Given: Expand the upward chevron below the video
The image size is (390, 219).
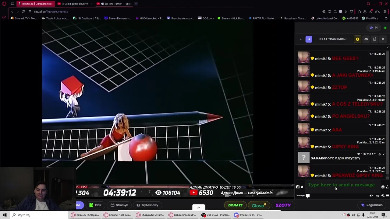Looking at the screenshot, I should [199, 207].
